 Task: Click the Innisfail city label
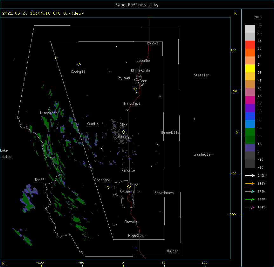pos(132,103)
